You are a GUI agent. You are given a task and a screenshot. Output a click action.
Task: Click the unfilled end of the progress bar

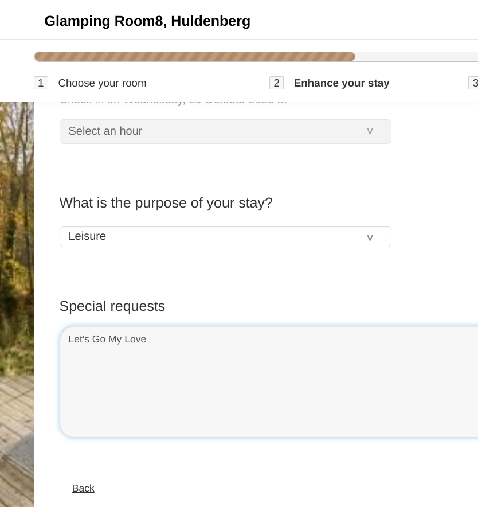point(416,57)
